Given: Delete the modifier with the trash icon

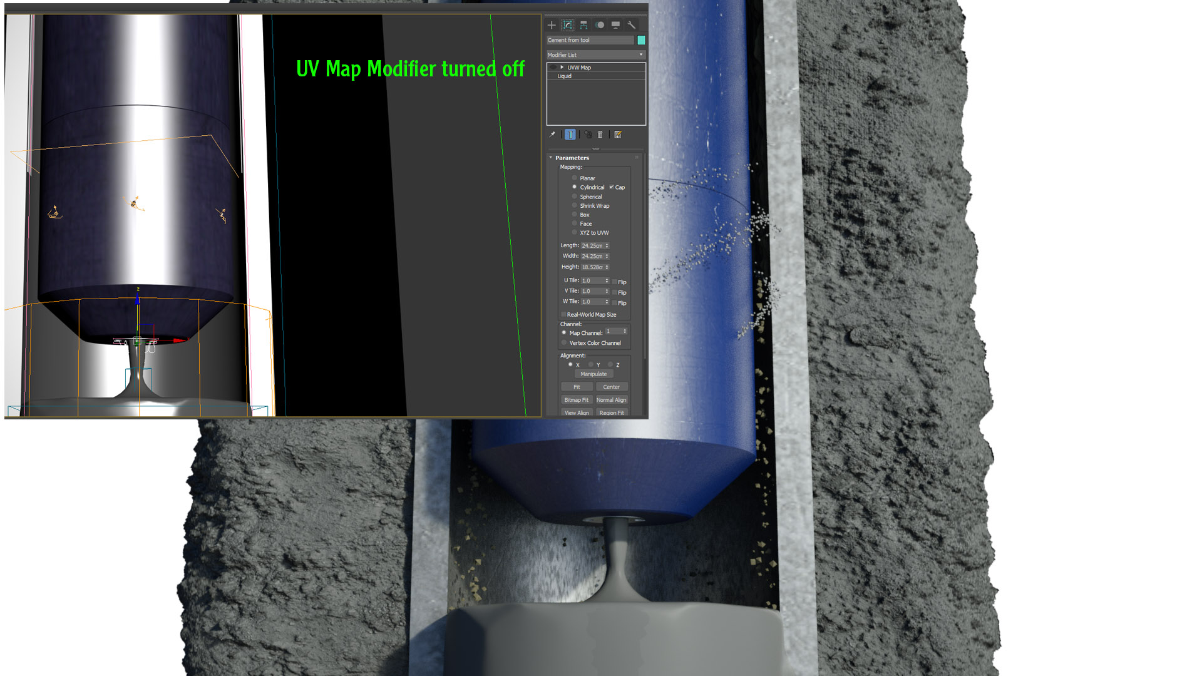Looking at the screenshot, I should [x=600, y=134].
